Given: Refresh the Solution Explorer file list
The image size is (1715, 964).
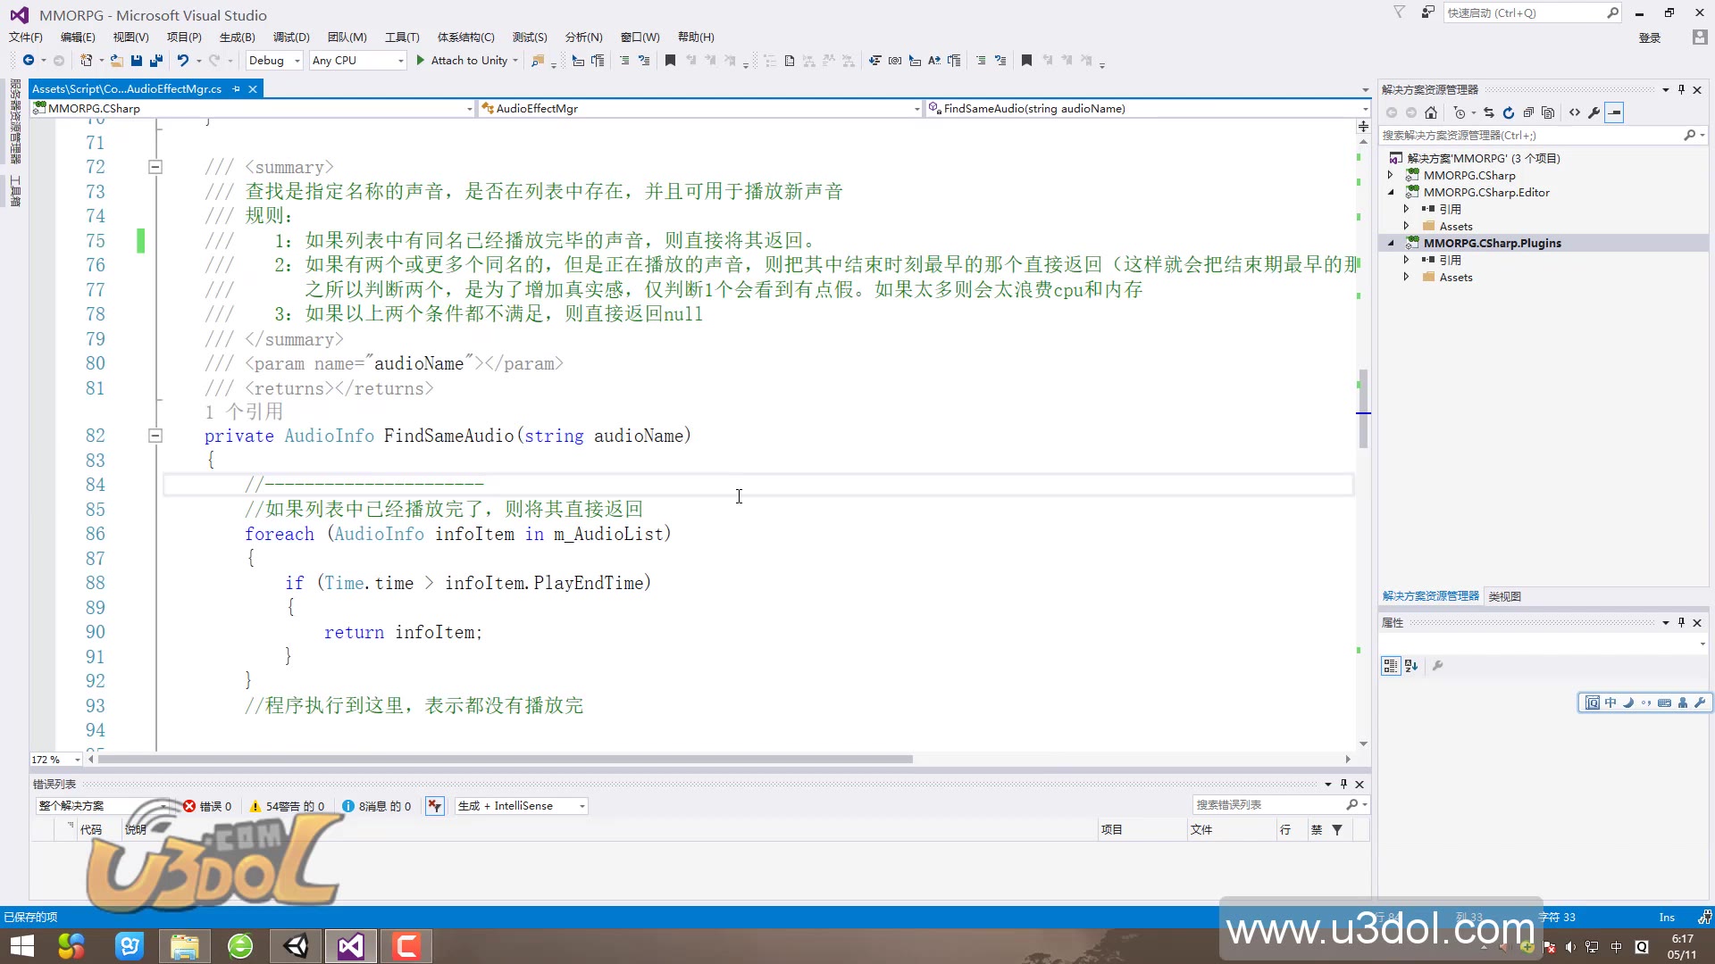Looking at the screenshot, I should pos(1508,112).
